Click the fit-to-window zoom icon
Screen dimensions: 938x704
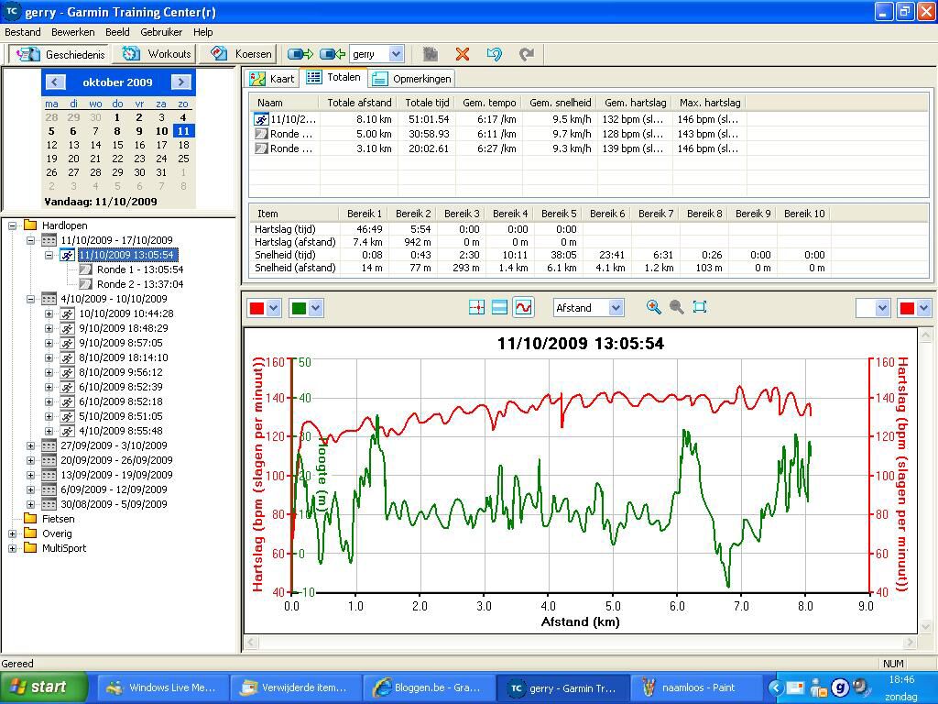point(700,307)
